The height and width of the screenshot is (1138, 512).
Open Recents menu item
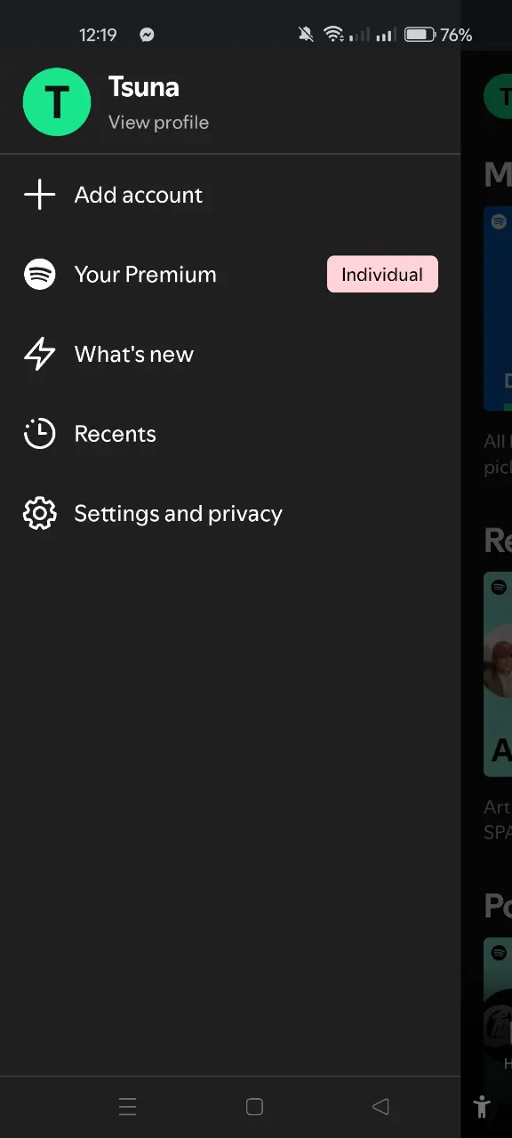(x=230, y=434)
